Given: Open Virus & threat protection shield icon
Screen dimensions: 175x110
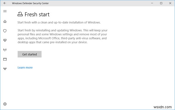Looking at the screenshot, I should [5, 31].
